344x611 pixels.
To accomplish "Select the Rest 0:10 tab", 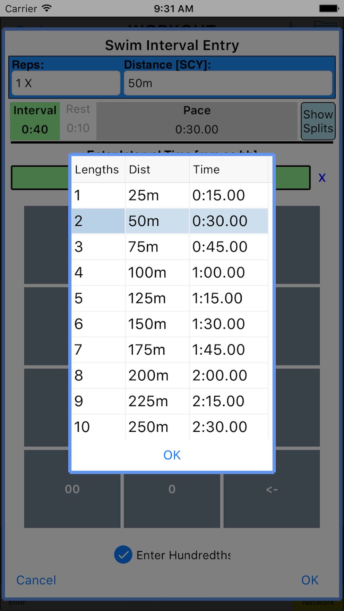I will tap(78, 121).
